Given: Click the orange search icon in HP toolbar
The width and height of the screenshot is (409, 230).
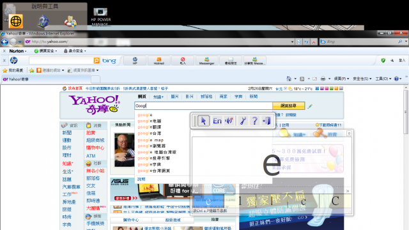Looking at the screenshot, I should coord(96,61).
